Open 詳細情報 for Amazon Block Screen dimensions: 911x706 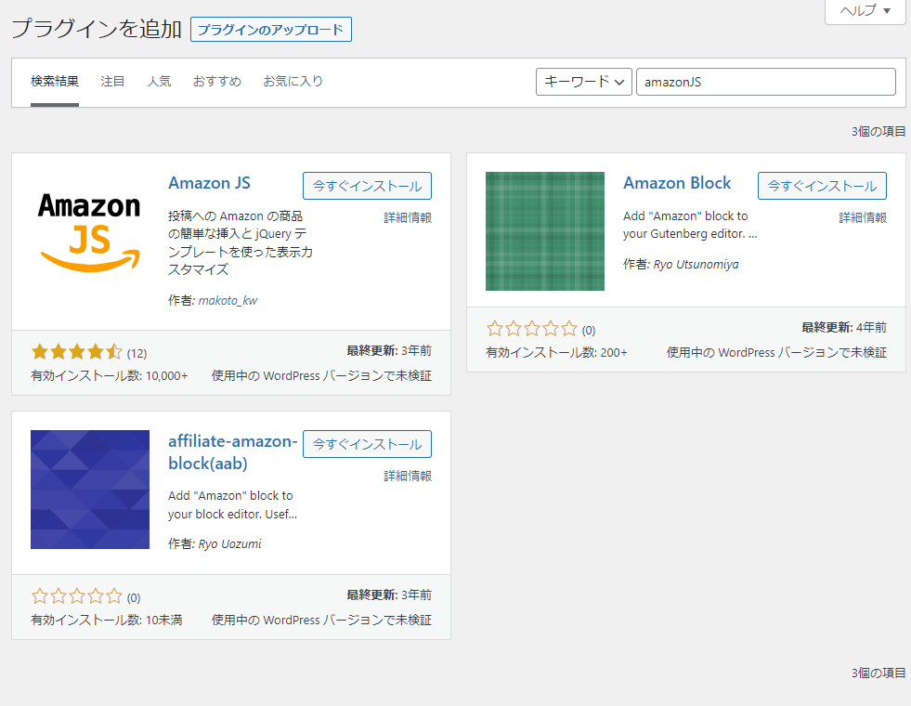[863, 217]
